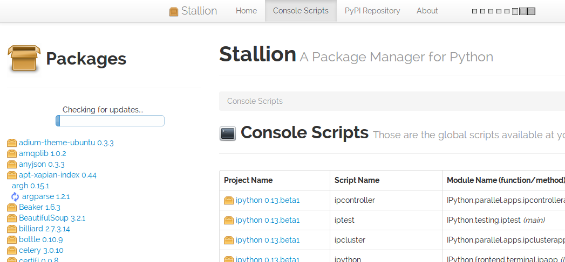Click the package icon next to bottle
Viewport: 565px width, 262px height.
(12, 239)
